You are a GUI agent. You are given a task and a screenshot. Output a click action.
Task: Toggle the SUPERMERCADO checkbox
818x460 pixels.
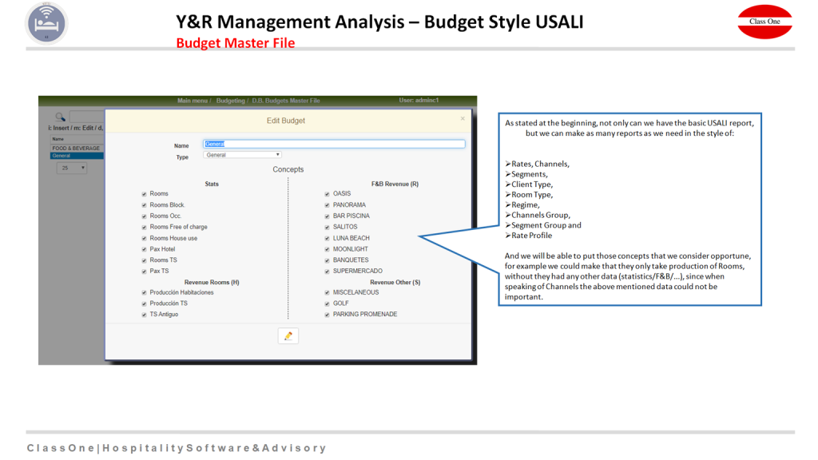tap(327, 272)
